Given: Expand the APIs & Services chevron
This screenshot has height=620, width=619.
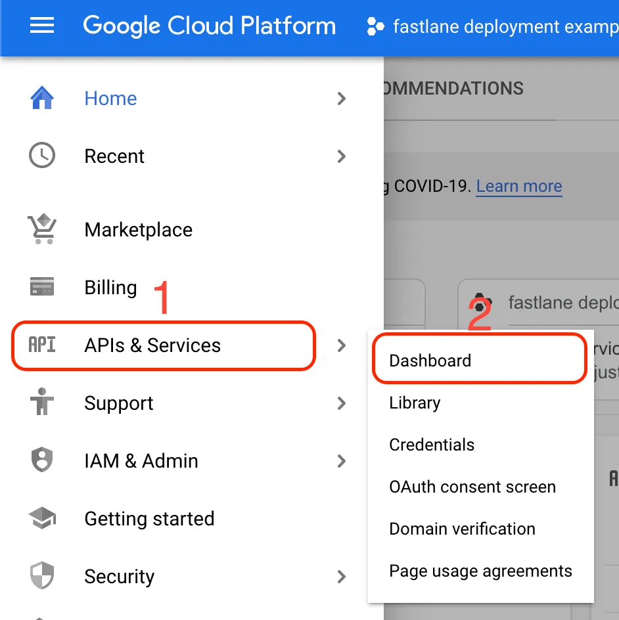Looking at the screenshot, I should [341, 345].
